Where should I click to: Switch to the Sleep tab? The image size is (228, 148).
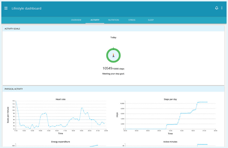point(151,20)
